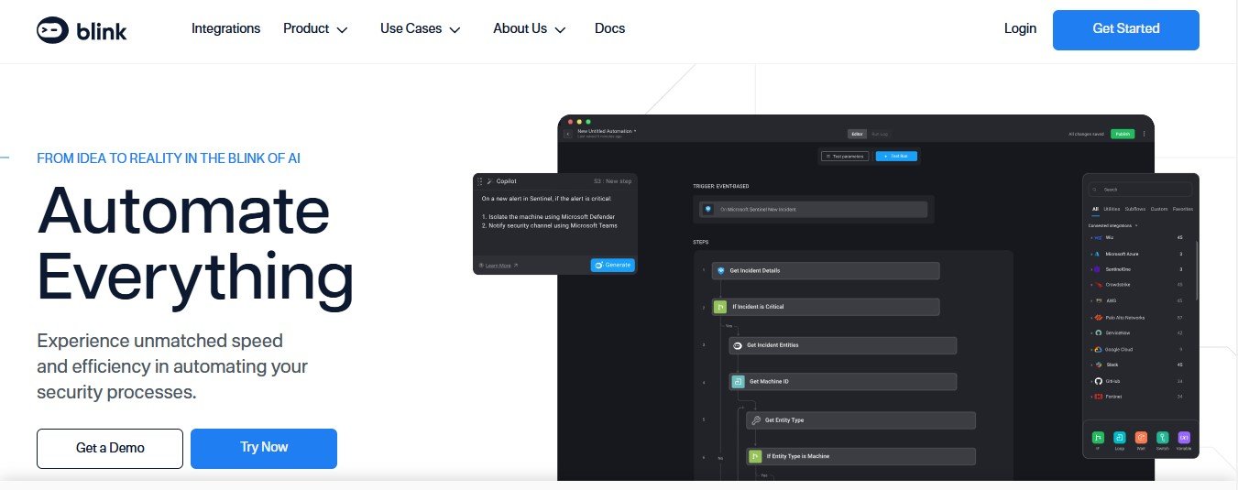The image size is (1238, 490).
Task: Select the teal Loop utility icon
Action: coord(1119,438)
